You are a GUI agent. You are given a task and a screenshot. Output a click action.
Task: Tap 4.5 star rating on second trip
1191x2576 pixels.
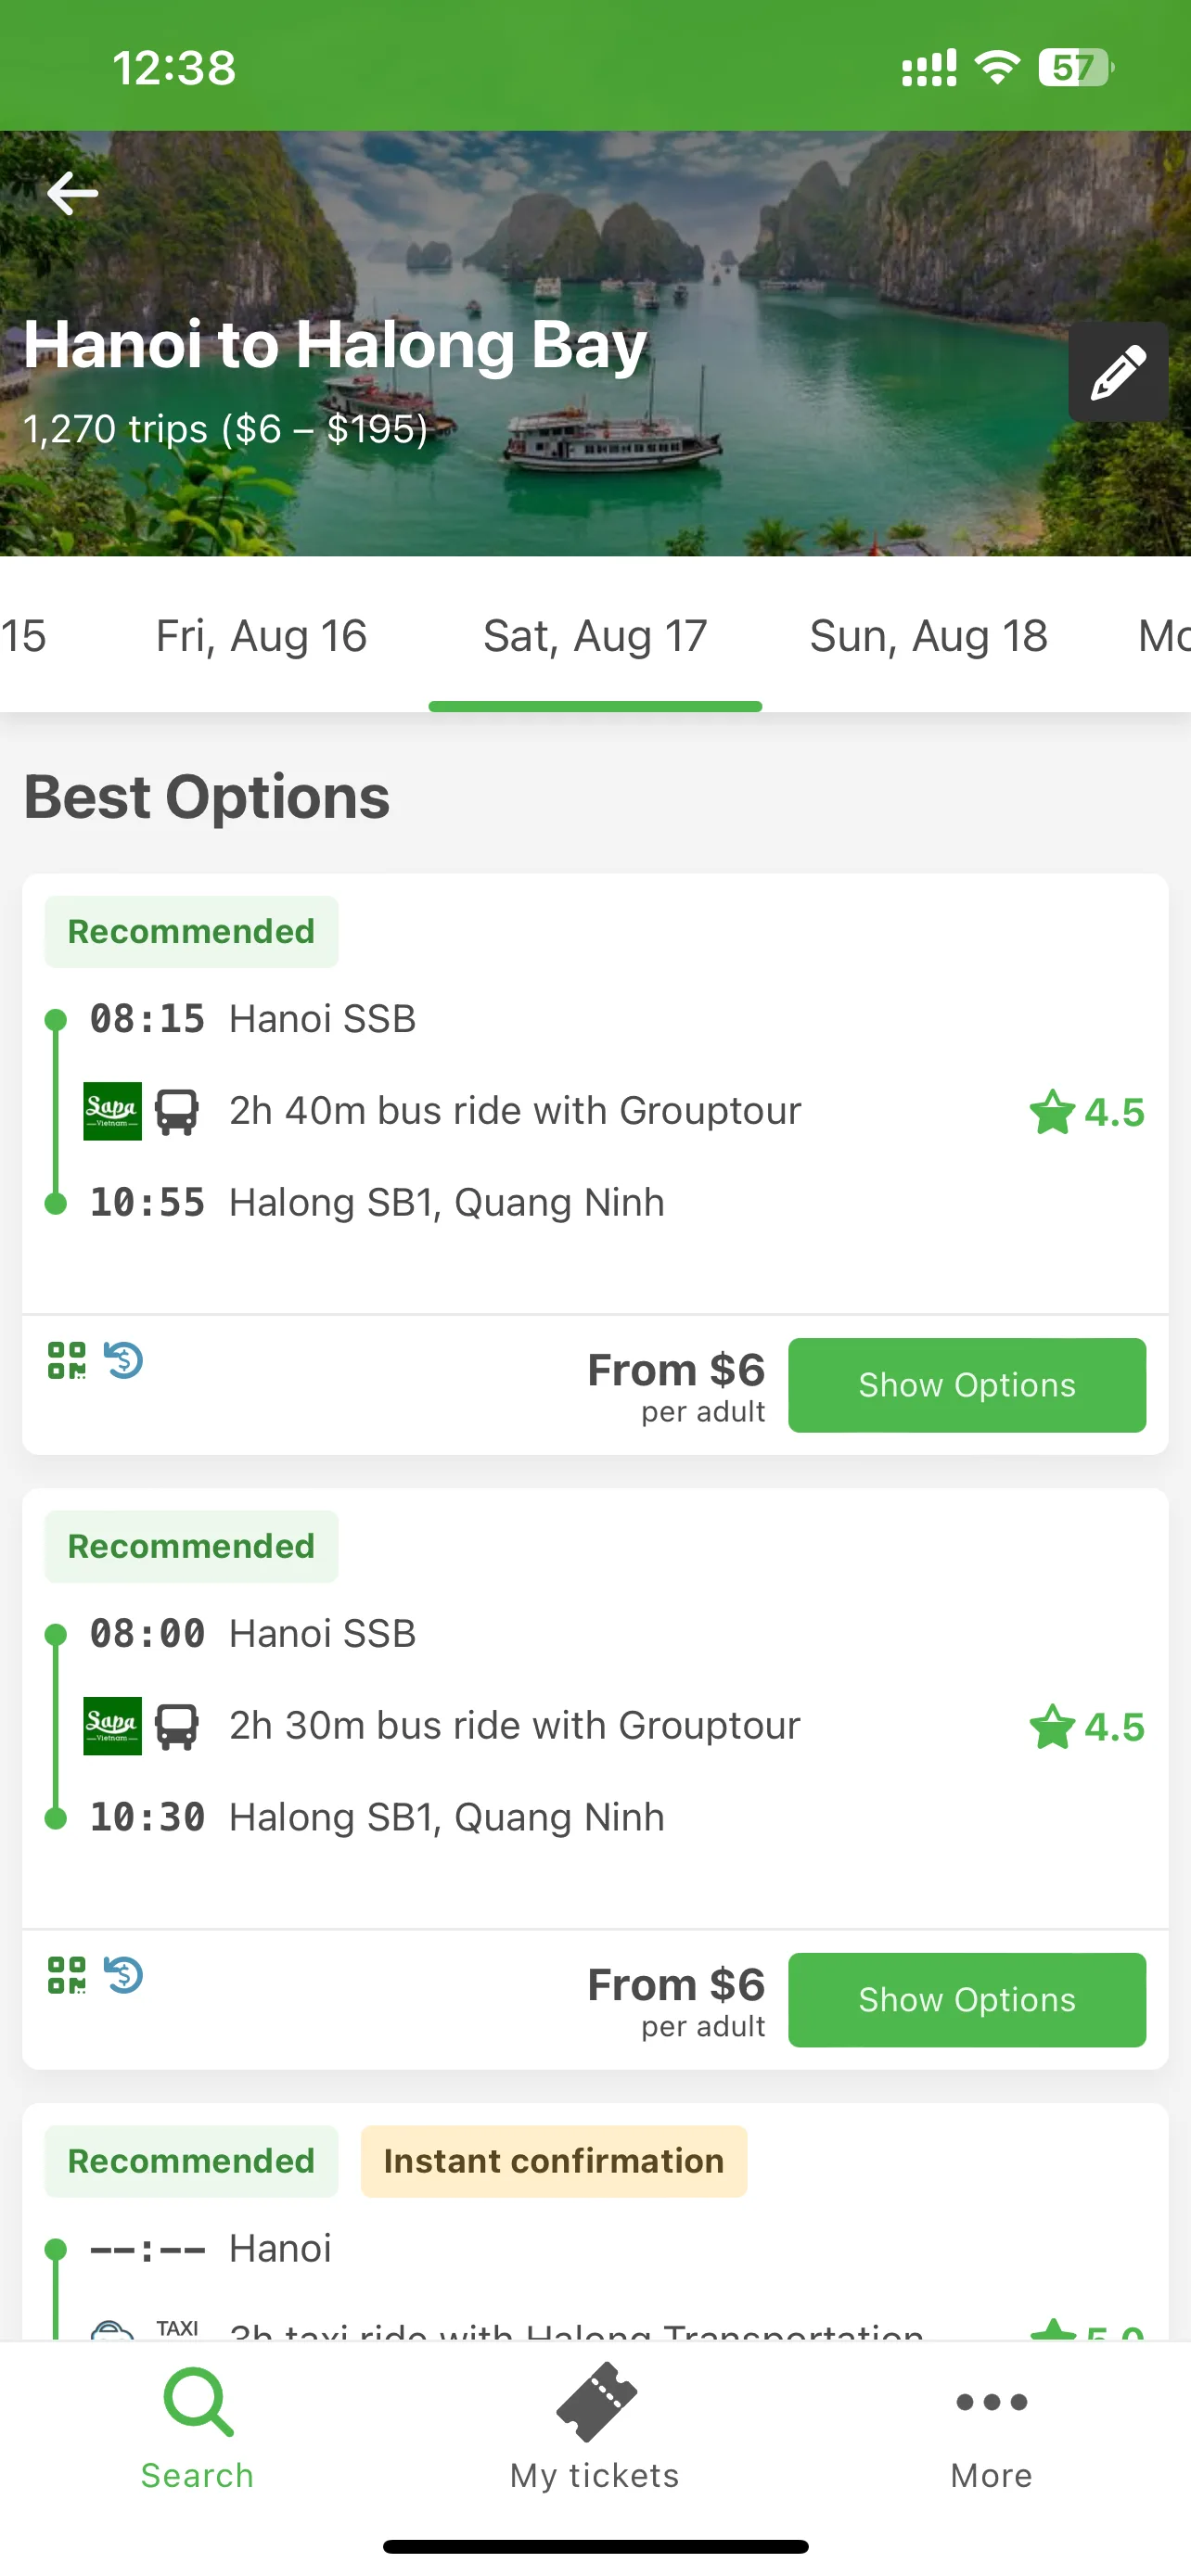1087,1727
